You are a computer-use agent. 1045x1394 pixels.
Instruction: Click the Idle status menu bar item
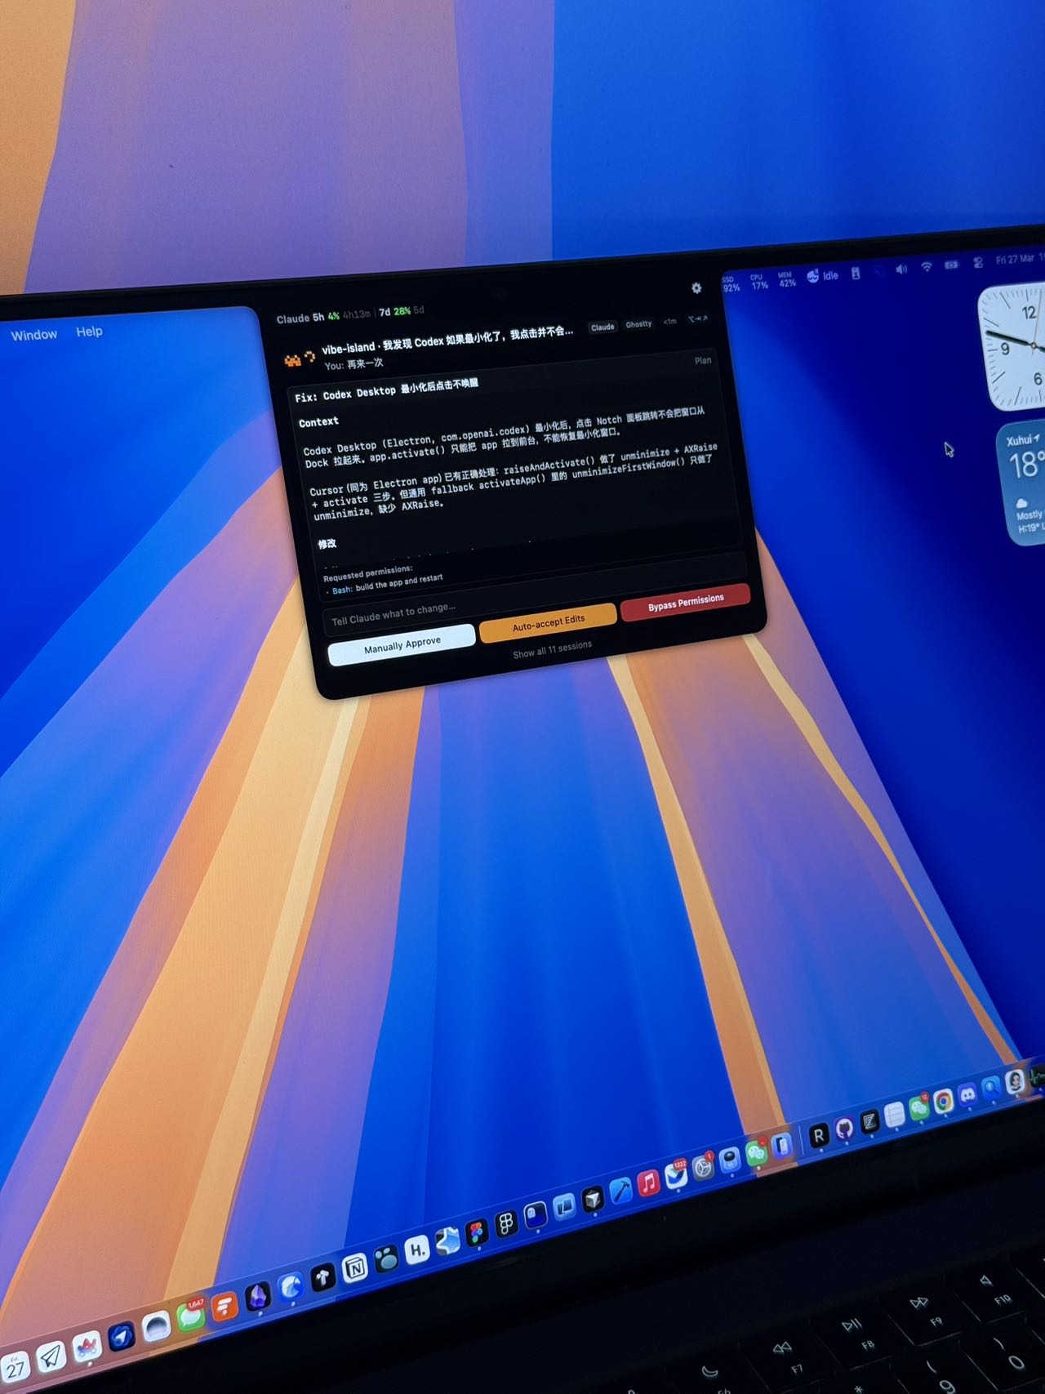pyautogui.click(x=823, y=276)
